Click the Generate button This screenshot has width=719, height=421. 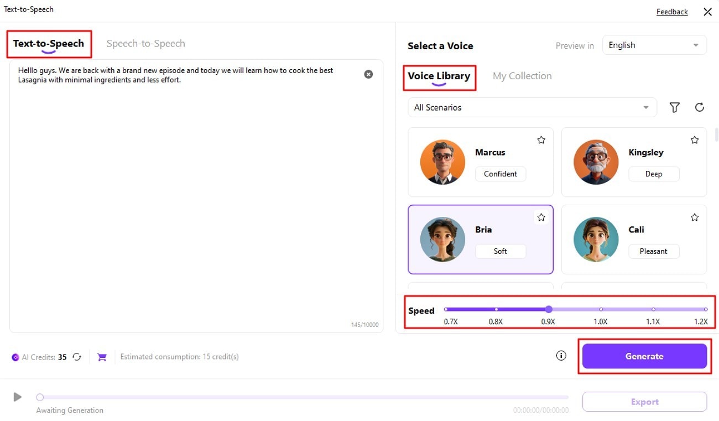tap(644, 356)
